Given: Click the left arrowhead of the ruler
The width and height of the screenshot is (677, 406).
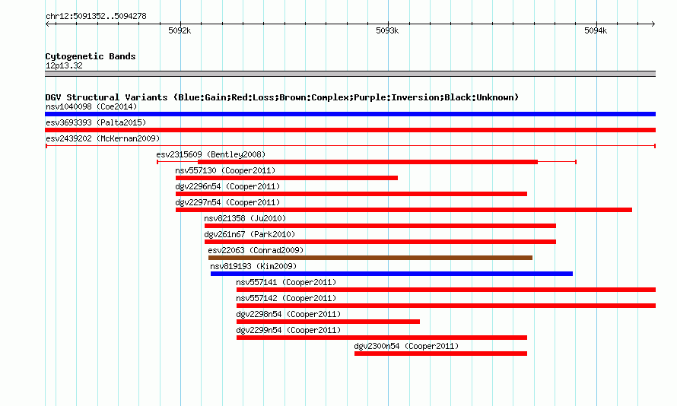Looking at the screenshot, I should [x=47, y=24].
